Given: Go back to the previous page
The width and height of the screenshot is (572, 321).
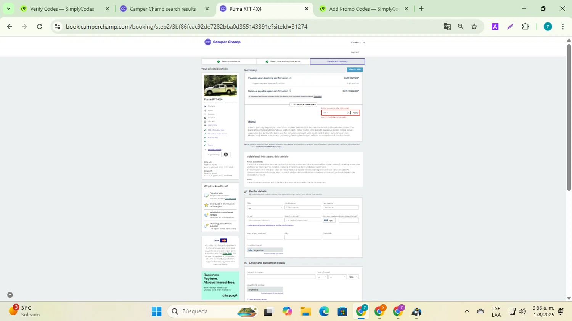Looking at the screenshot, I should click(x=10, y=27).
